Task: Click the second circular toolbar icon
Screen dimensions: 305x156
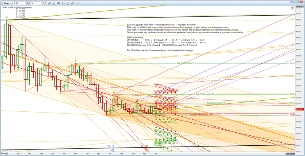Action: [68, 3]
